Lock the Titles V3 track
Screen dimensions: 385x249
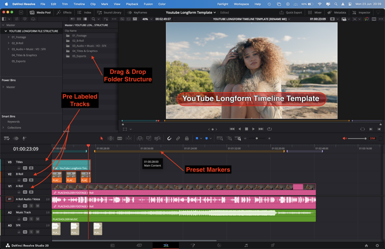pos(19,168)
